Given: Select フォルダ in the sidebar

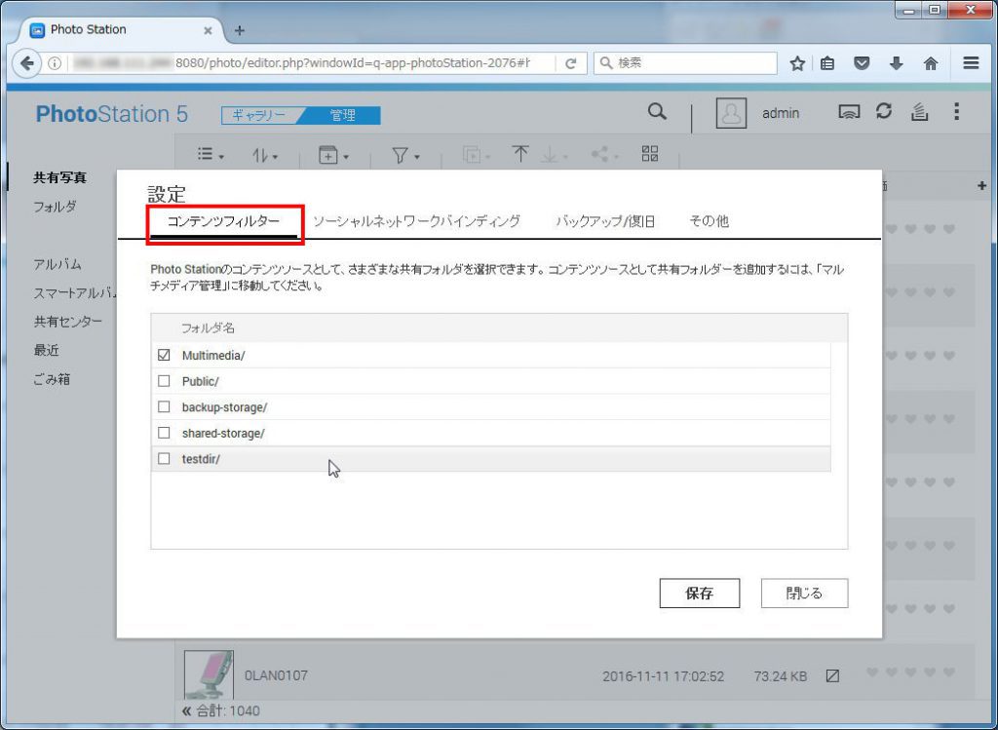Looking at the screenshot, I should pyautogui.click(x=55, y=207).
